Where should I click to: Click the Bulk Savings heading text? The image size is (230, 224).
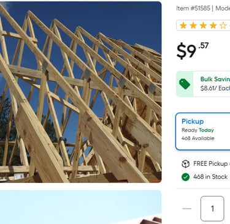(x=215, y=79)
